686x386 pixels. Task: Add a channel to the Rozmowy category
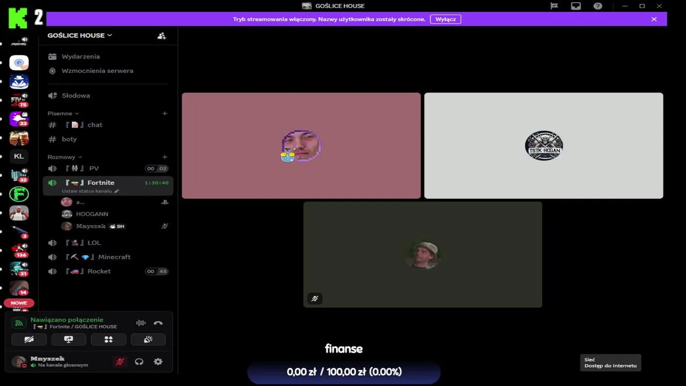165,157
